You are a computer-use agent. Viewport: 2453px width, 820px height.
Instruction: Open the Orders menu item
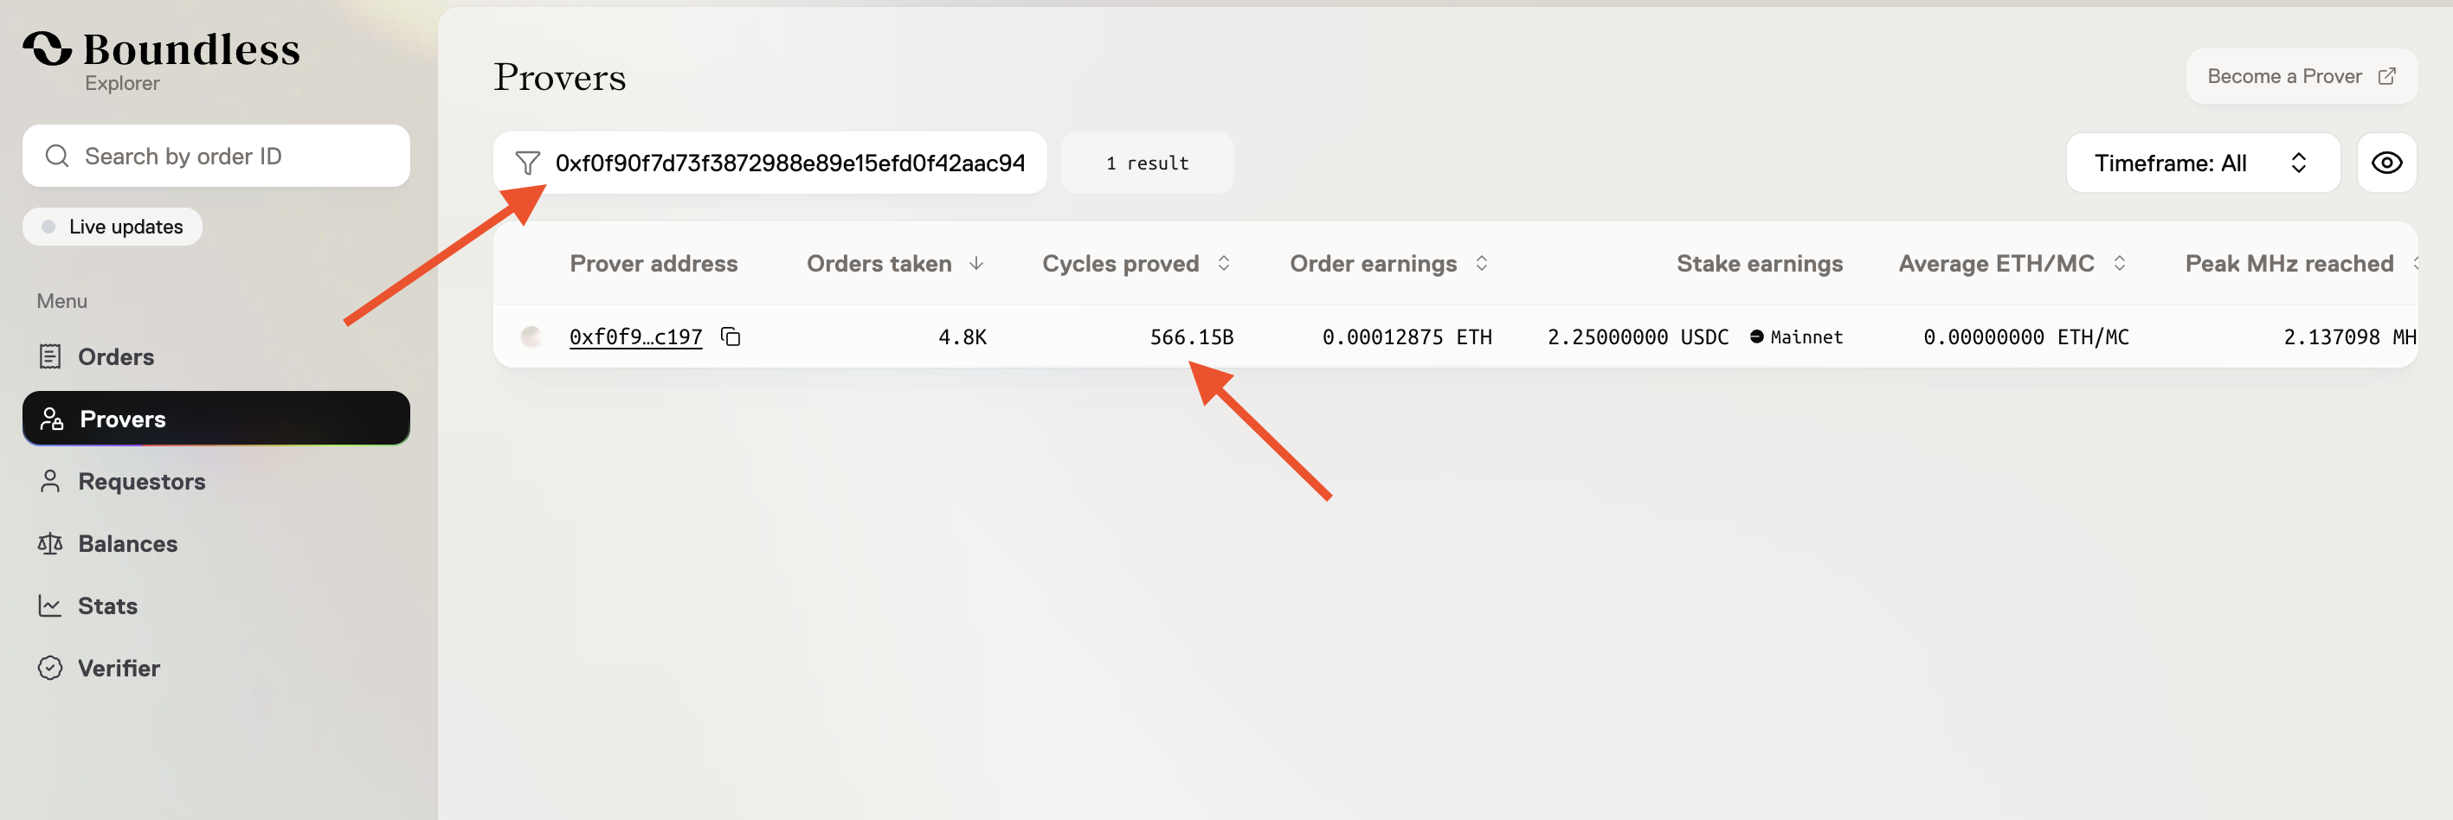pyautogui.click(x=115, y=356)
